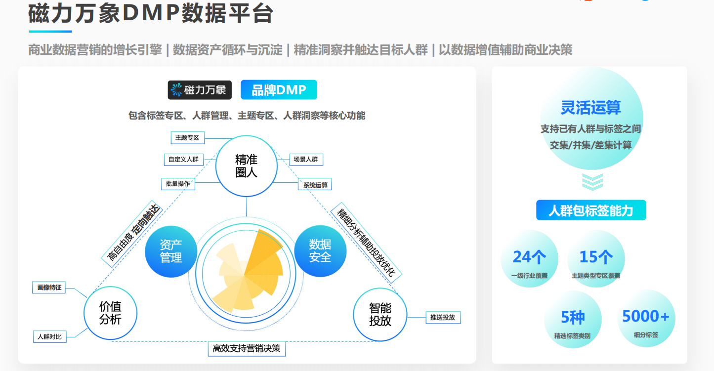Click the 5种 精选标签类别 bubble
The width and height of the screenshot is (714, 371).
[x=573, y=319]
